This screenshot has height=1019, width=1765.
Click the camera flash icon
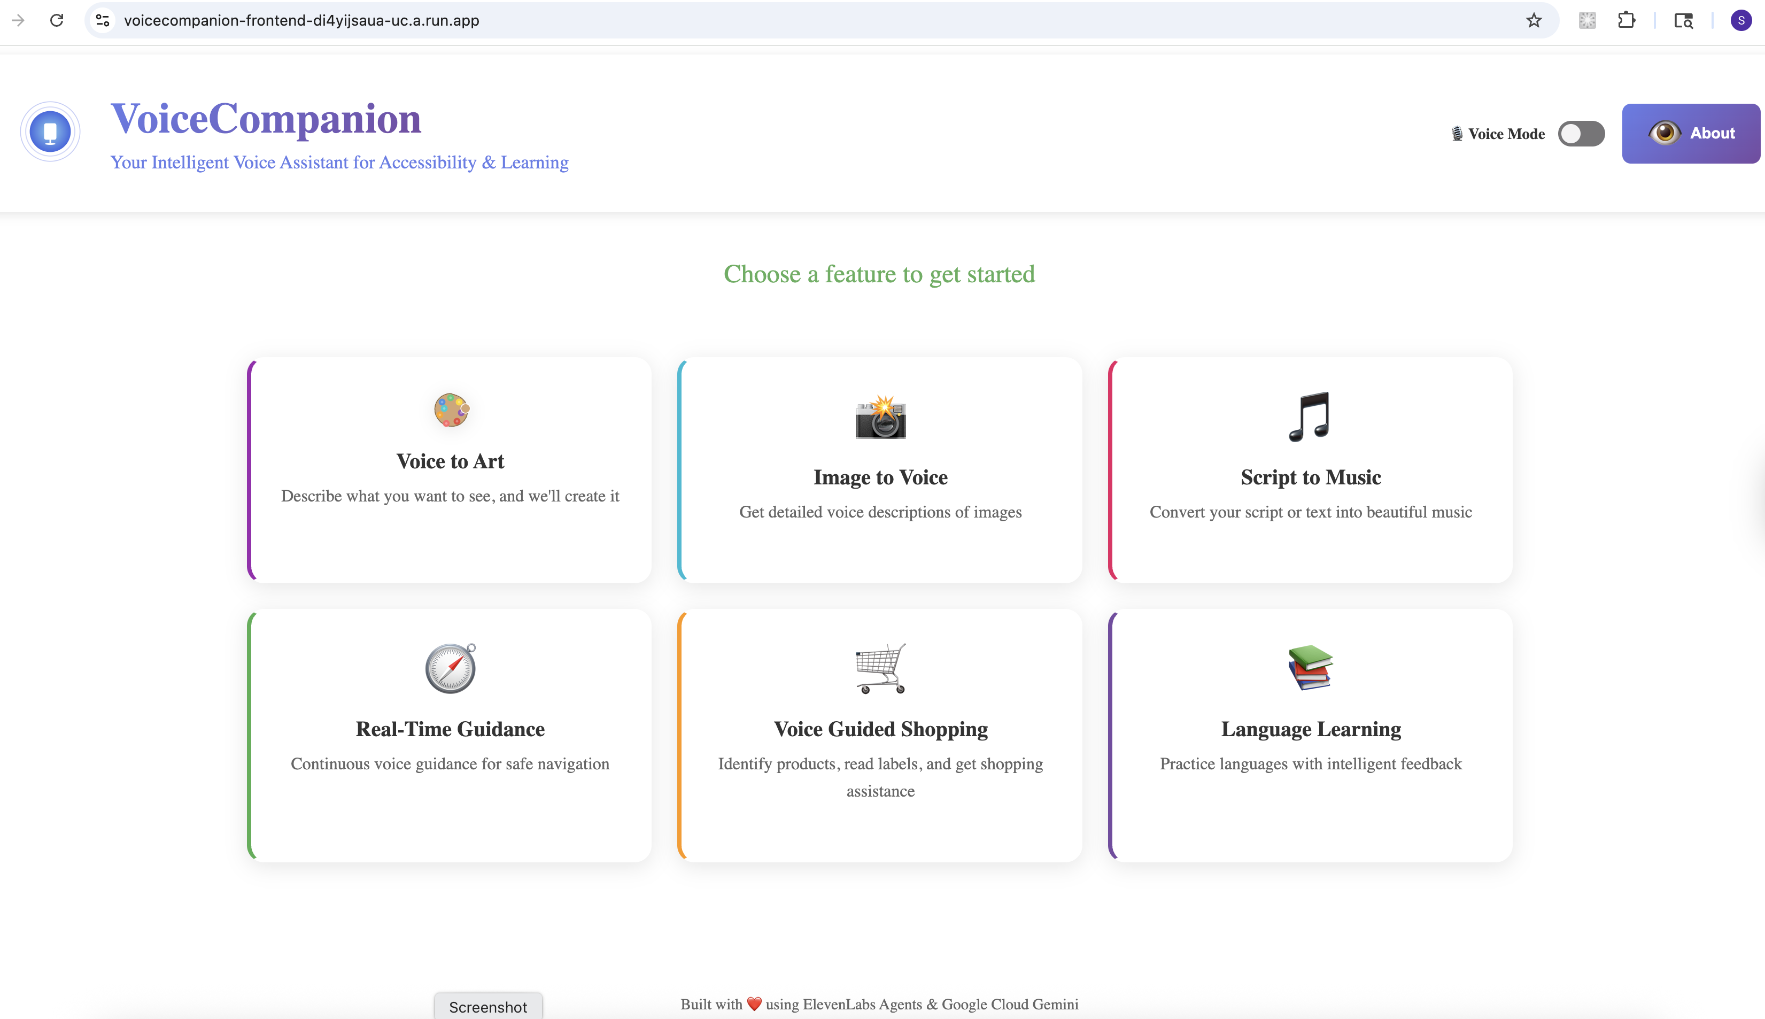880,417
